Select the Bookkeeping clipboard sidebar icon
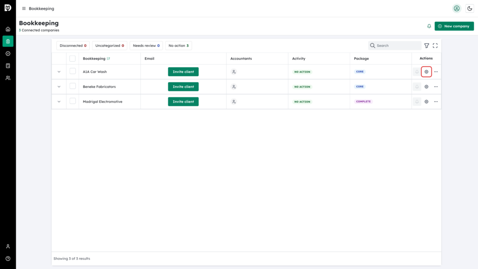 tap(8, 42)
